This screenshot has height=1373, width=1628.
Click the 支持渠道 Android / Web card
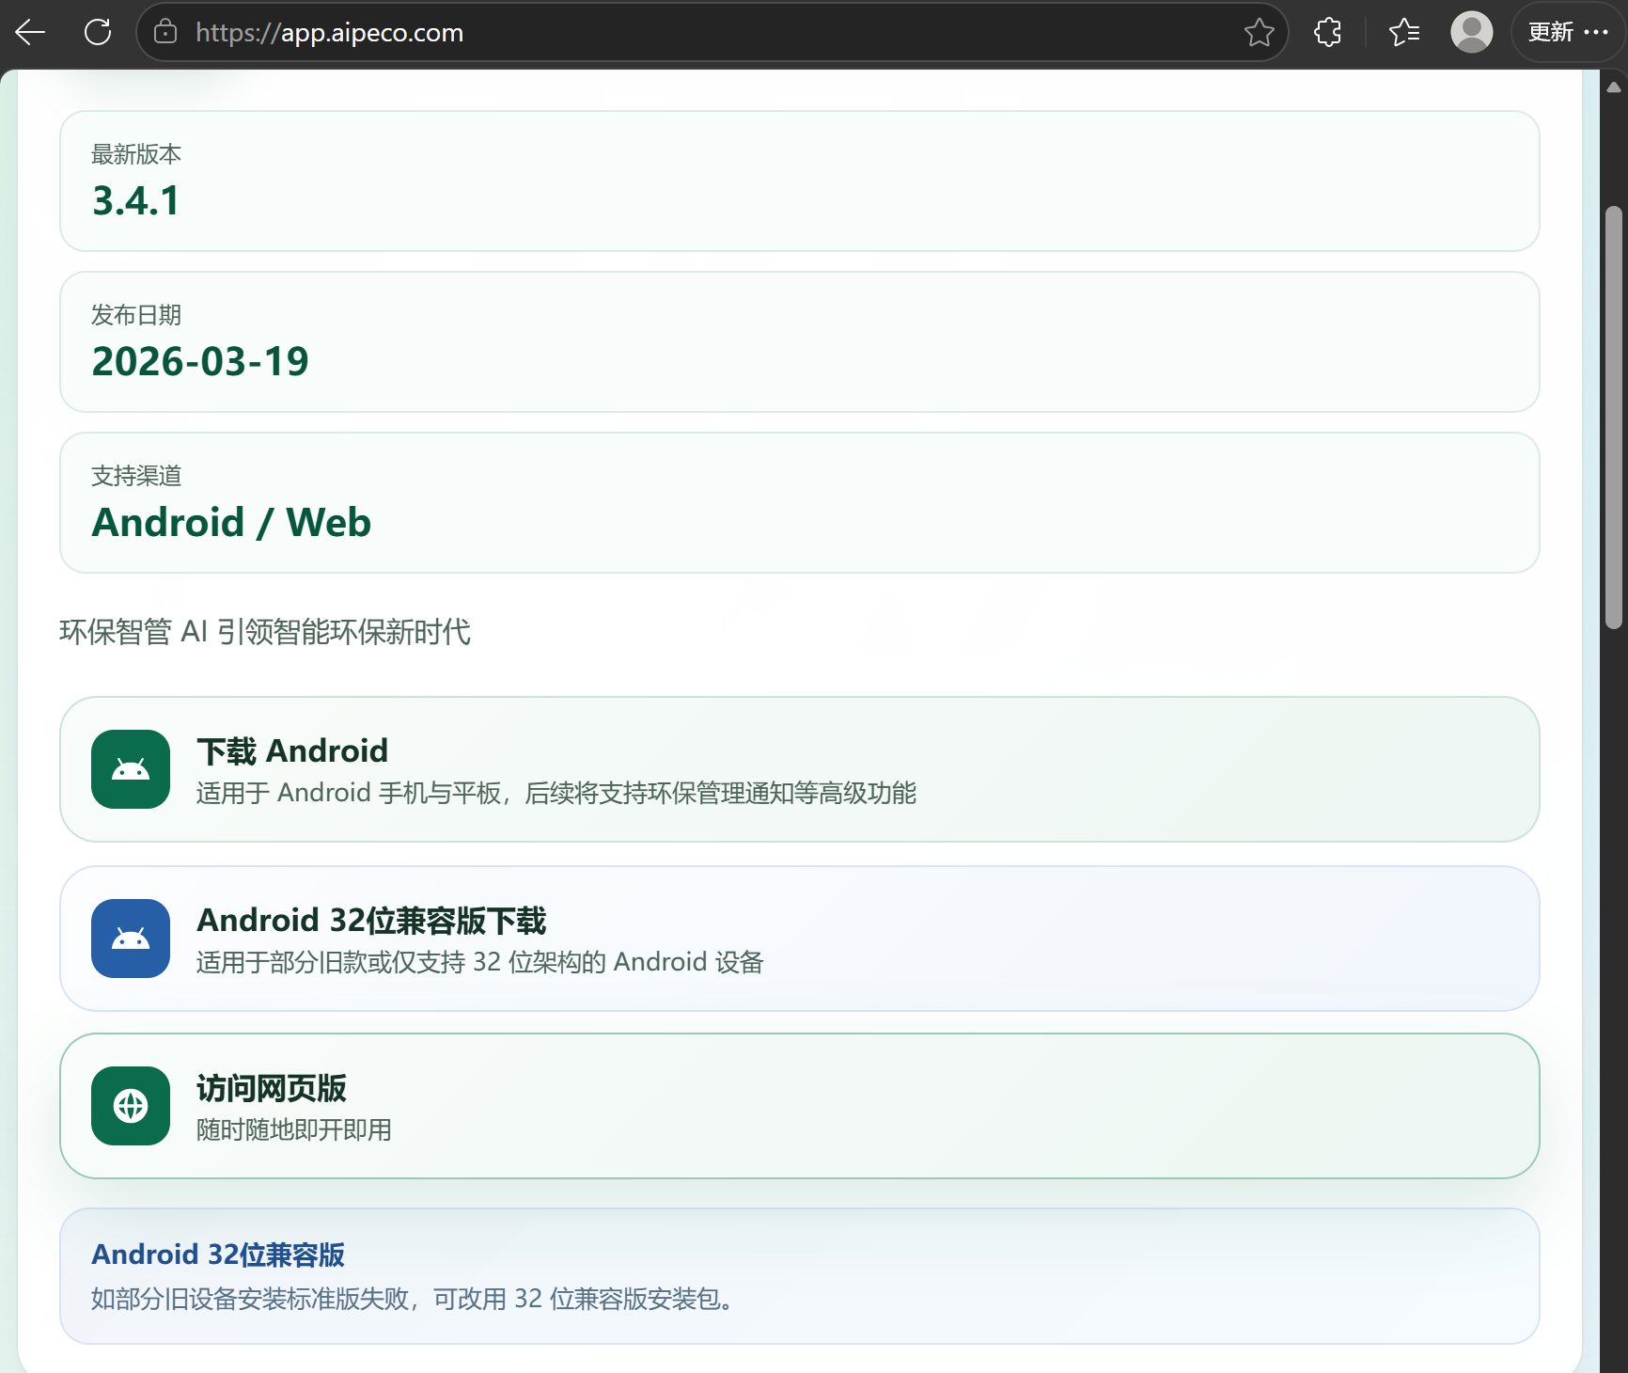point(799,503)
